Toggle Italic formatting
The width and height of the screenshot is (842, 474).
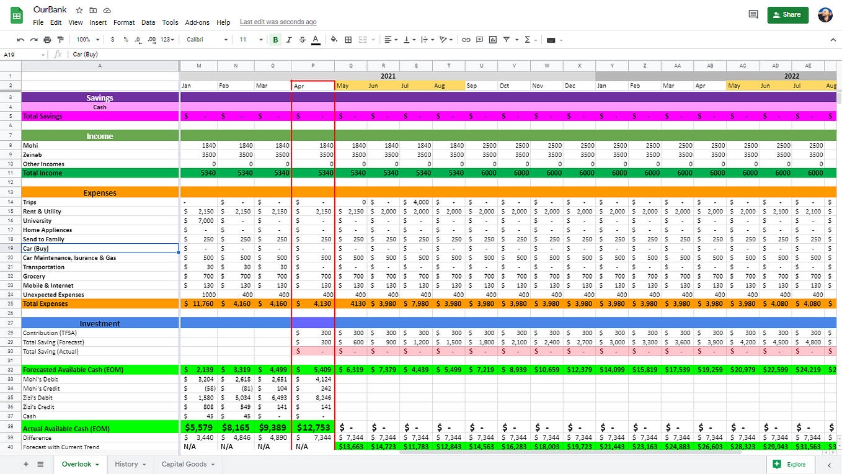coord(289,40)
